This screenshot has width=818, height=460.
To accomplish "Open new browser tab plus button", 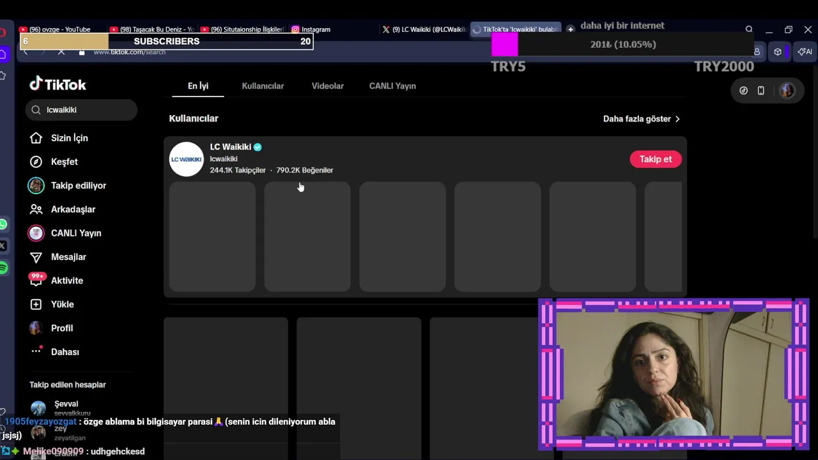I will [x=571, y=29].
